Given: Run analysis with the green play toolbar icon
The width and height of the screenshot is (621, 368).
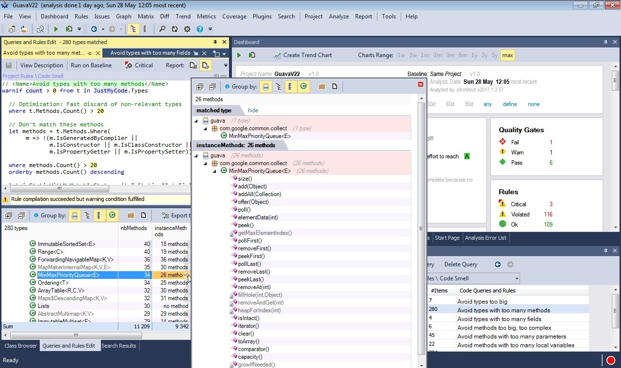Looking at the screenshot, I should point(56,29).
